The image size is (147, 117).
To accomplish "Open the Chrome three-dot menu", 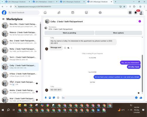I will pos(144,6).
